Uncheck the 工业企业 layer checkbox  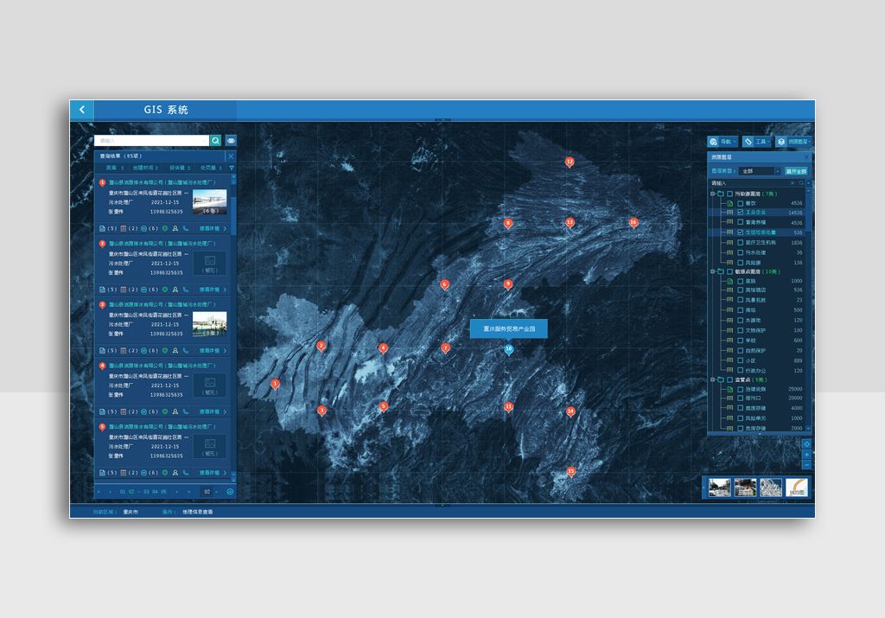click(740, 213)
